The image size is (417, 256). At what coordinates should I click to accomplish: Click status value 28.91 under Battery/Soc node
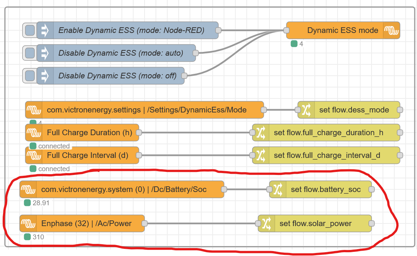[41, 203]
